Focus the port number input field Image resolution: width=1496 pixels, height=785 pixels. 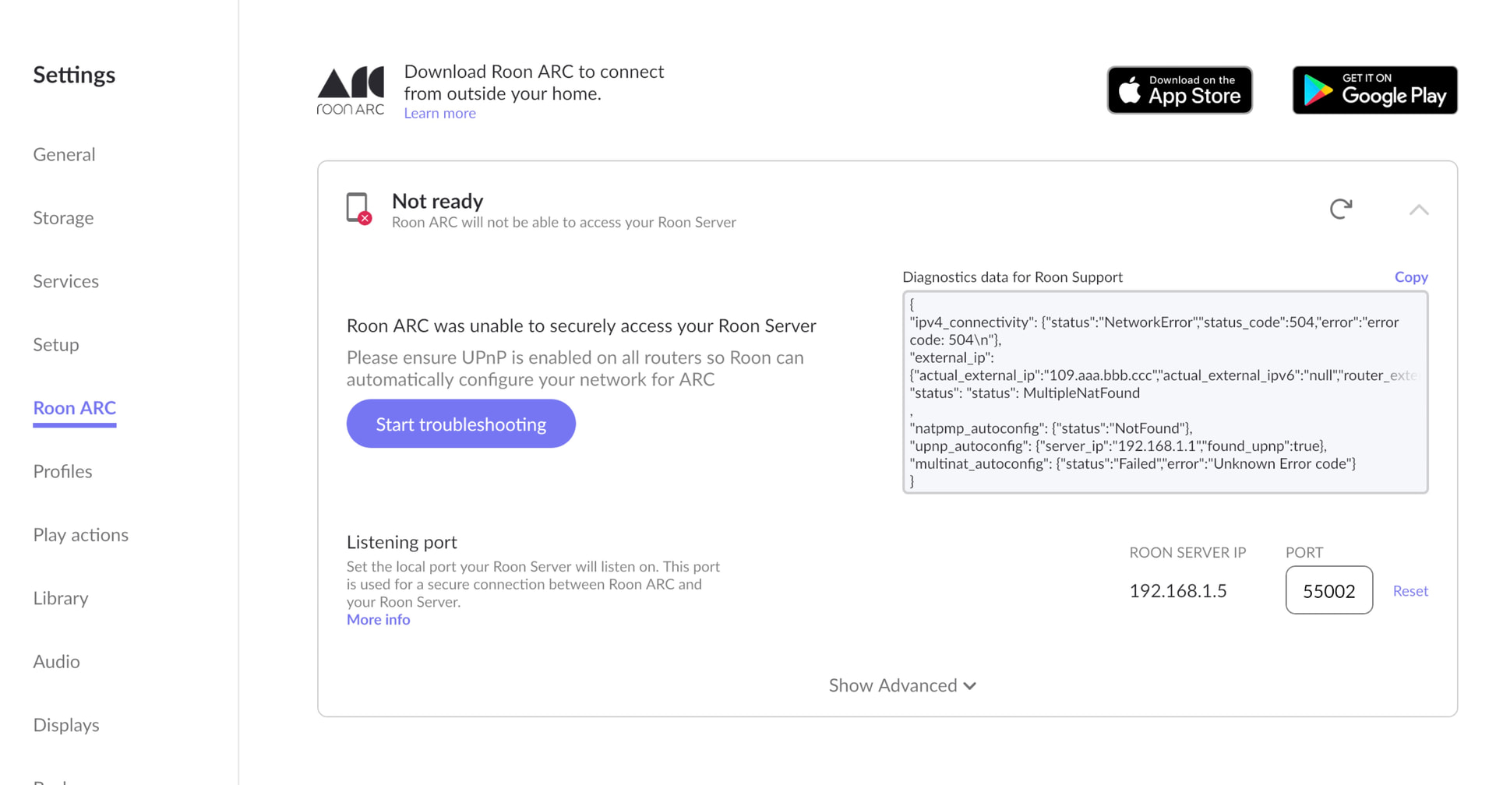point(1329,590)
